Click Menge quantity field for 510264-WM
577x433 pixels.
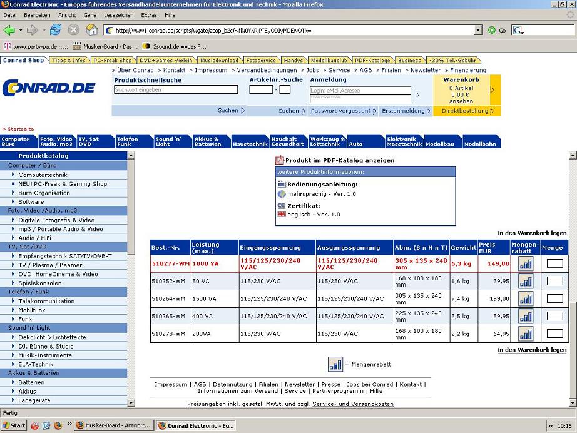(554, 298)
